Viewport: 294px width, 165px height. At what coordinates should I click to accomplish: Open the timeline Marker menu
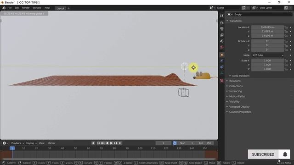pyautogui.click(x=51, y=143)
